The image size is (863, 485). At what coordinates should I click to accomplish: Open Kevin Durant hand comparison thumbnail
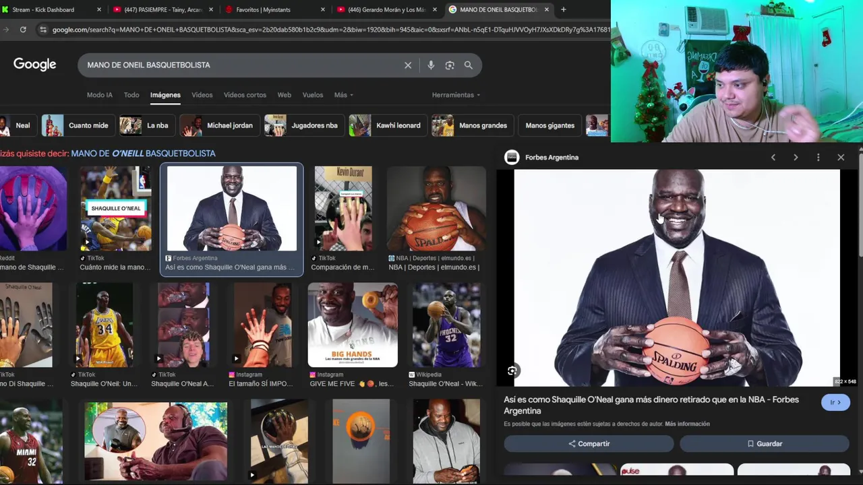tap(343, 208)
